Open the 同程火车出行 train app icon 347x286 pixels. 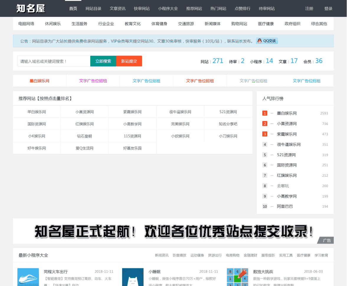tap(28, 277)
